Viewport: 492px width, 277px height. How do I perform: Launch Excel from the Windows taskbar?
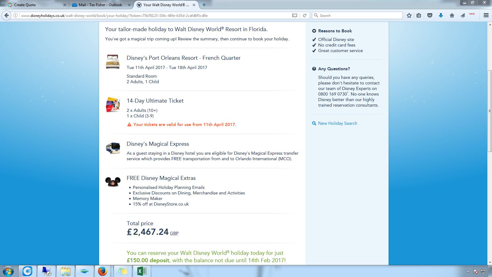point(142,271)
